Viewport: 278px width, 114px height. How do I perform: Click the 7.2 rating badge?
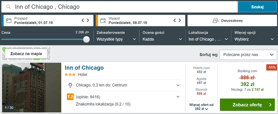[x=70, y=97]
